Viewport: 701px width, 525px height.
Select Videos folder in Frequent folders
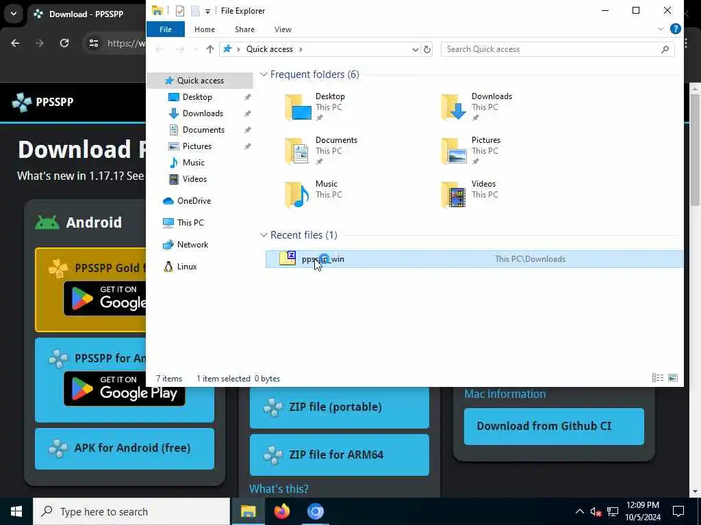(x=468, y=195)
